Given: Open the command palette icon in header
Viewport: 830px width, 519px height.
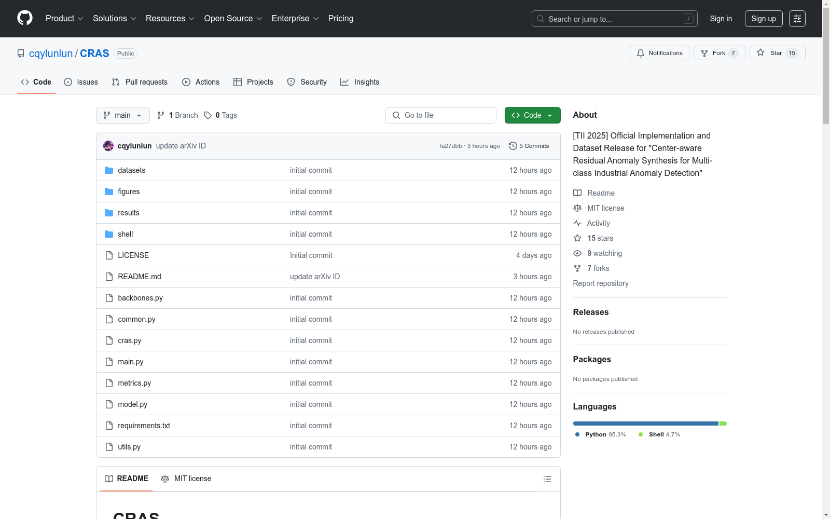Looking at the screenshot, I should coord(797,19).
